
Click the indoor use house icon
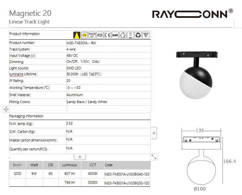(x=123, y=35)
